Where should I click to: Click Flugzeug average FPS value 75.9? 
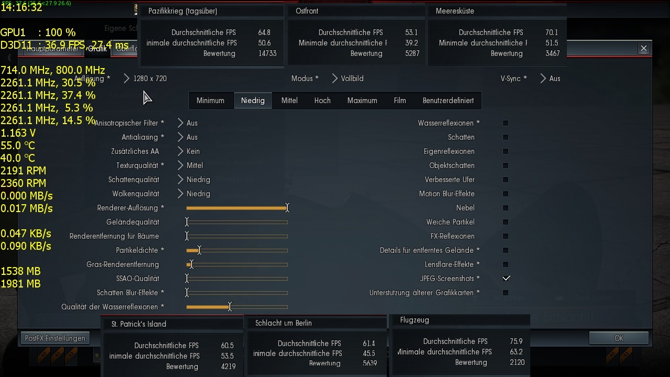(516, 341)
